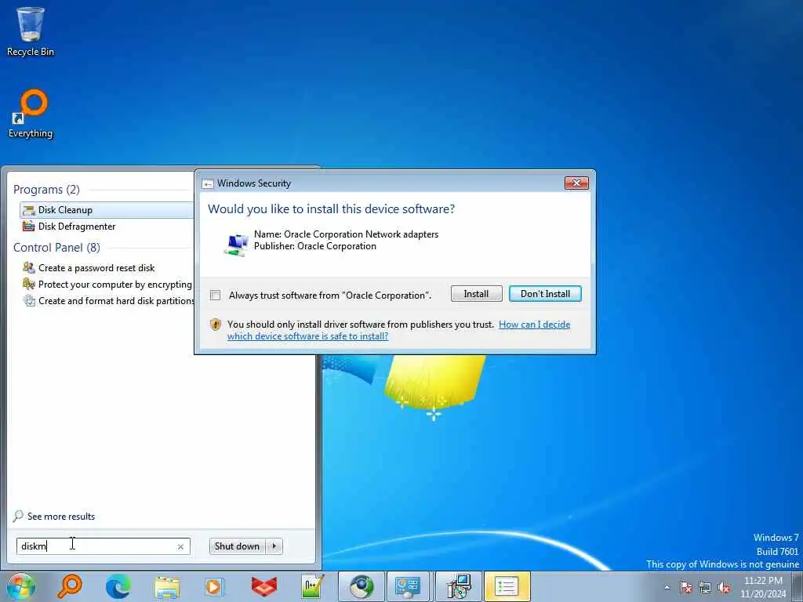Click the disk partitions result icon
Viewport: 803px width, 602px height.
[x=29, y=301]
